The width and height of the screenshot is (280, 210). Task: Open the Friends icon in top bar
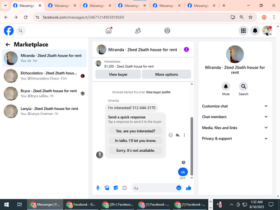pyautogui.click(x=138, y=31)
